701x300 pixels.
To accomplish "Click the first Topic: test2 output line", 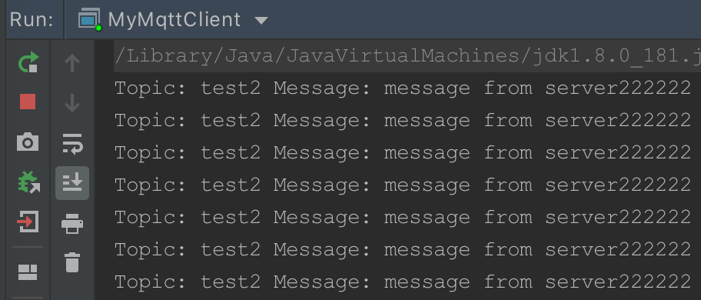I will tap(403, 88).
